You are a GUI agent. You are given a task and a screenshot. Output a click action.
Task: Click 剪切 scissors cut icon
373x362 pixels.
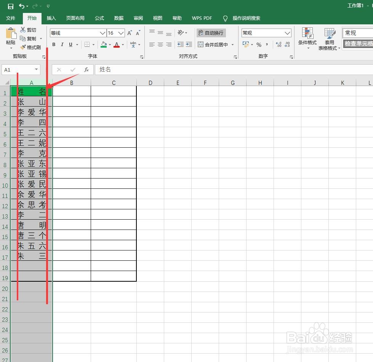tap(23, 30)
